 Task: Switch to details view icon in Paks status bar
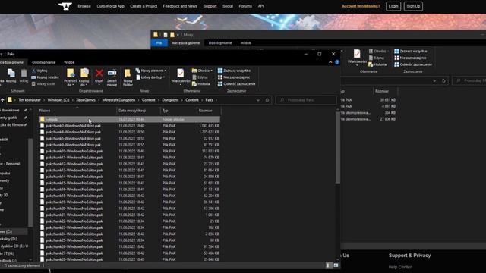point(328,265)
